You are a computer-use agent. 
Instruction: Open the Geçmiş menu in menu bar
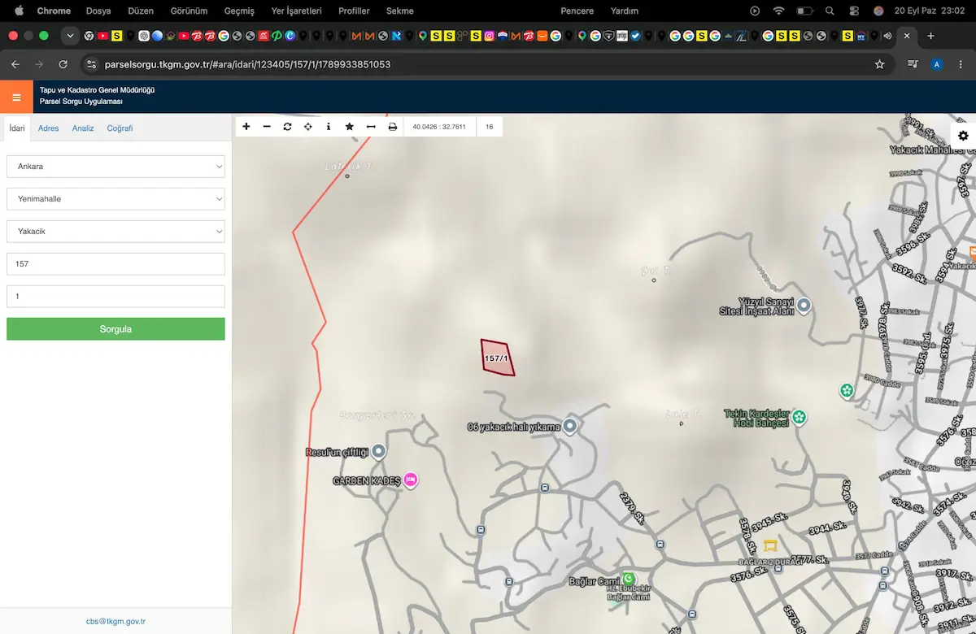coord(239,11)
